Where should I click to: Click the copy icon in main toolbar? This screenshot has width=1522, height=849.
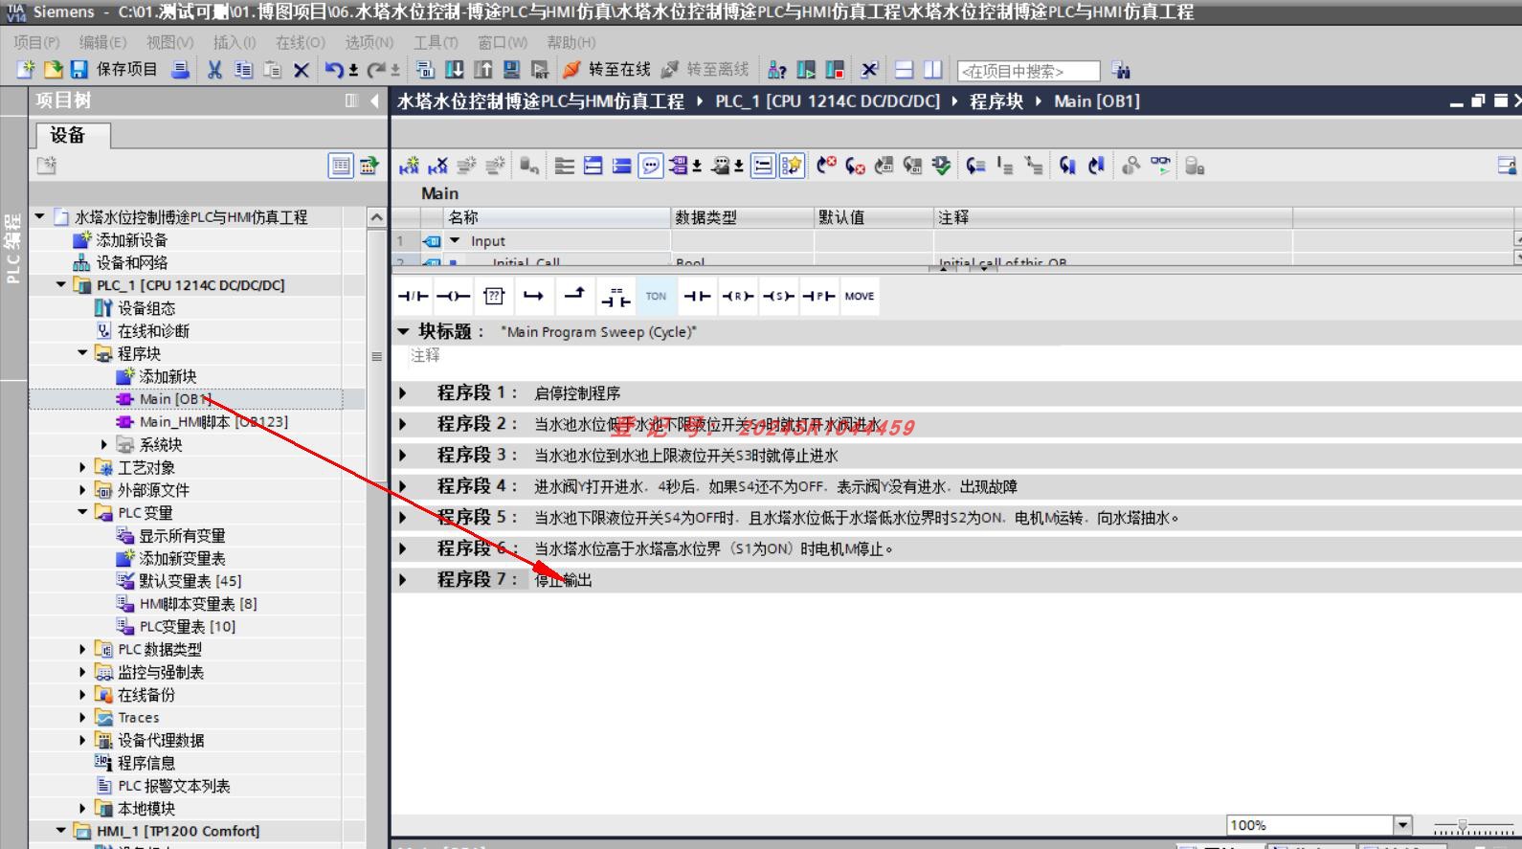[243, 70]
